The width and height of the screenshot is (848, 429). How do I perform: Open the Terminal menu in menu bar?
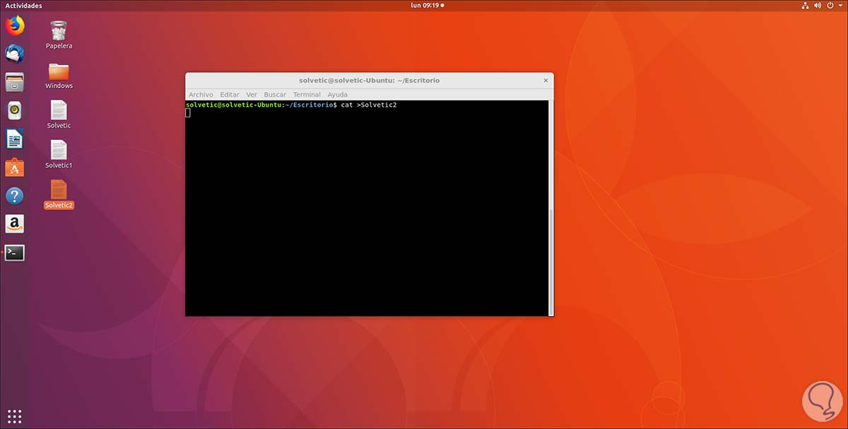[307, 94]
